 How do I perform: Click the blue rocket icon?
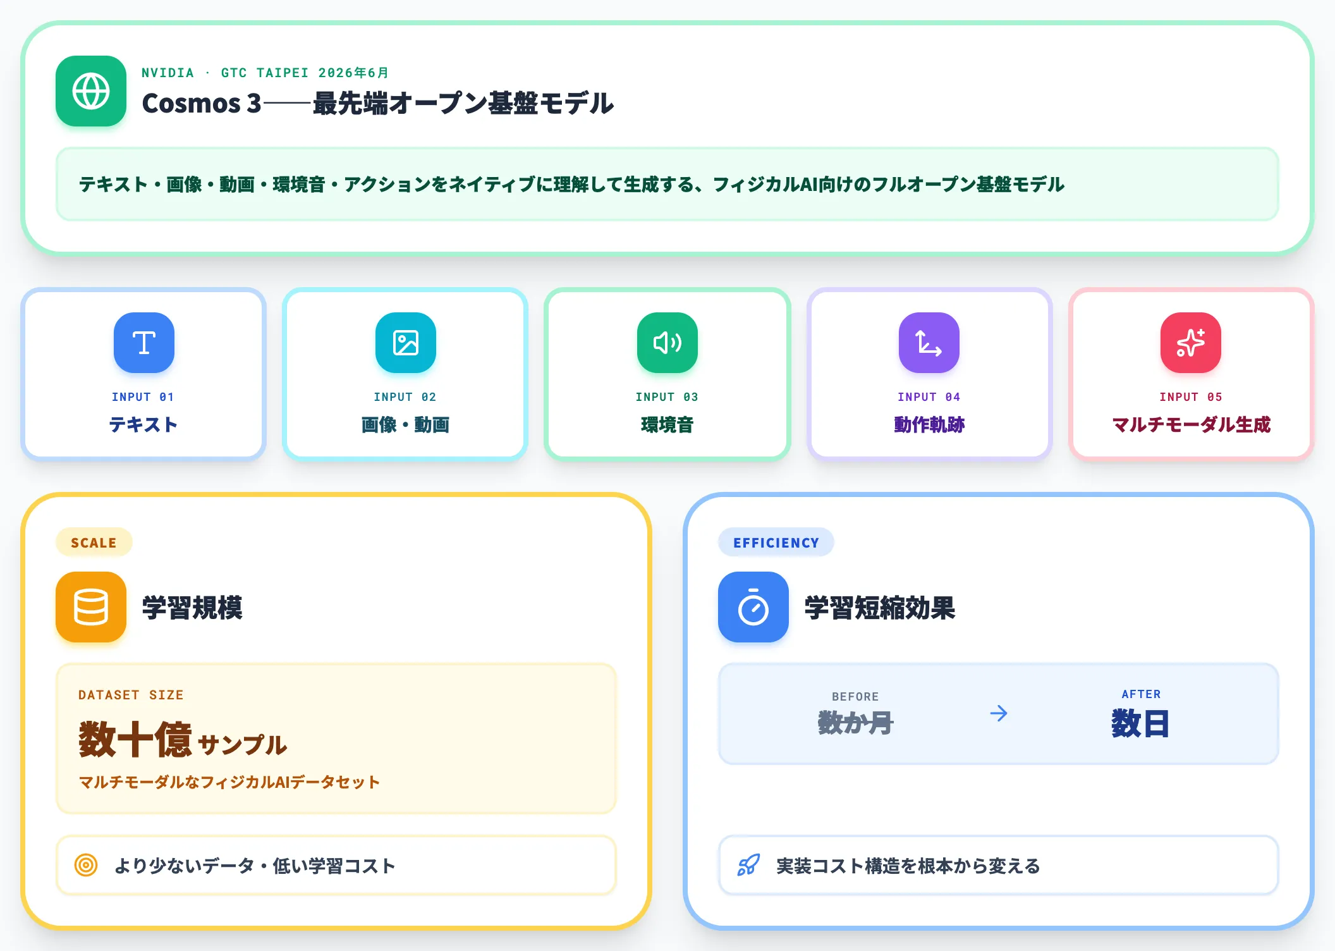[x=748, y=865]
